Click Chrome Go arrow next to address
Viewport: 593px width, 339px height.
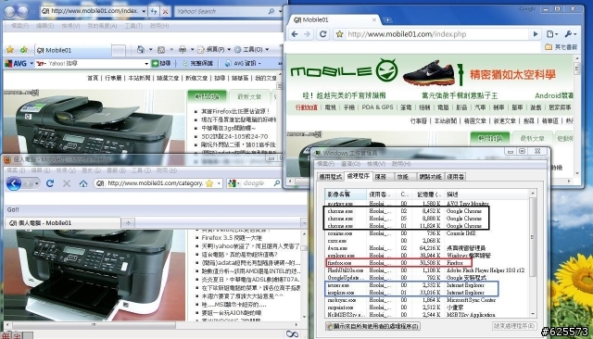click(536, 34)
